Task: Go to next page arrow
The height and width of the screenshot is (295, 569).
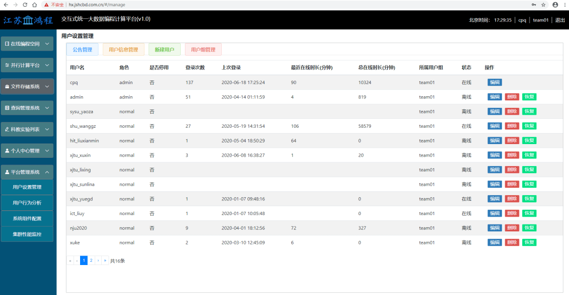Action: 98,261
